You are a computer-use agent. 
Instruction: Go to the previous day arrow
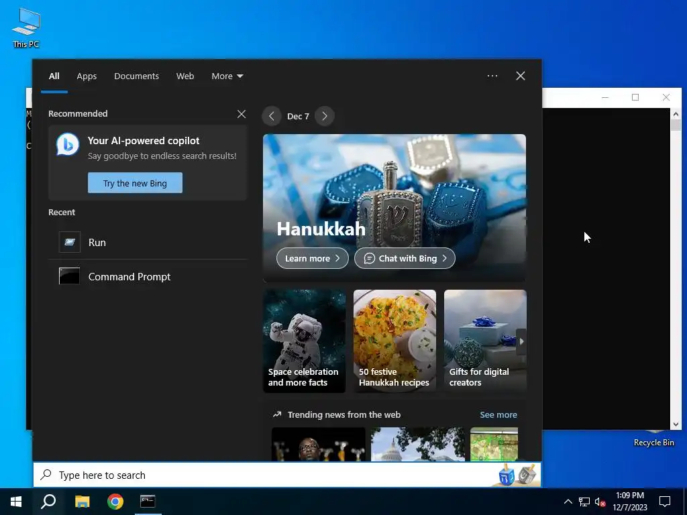coord(272,116)
